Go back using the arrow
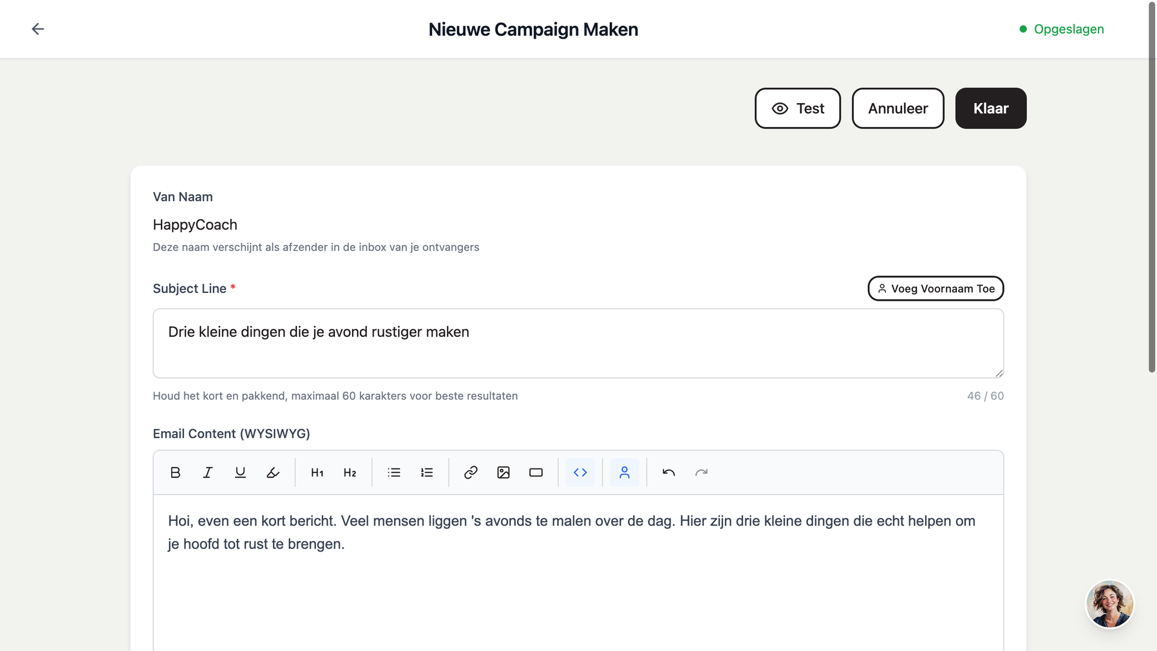Screen dimensions: 1157x651 [x=38, y=29]
